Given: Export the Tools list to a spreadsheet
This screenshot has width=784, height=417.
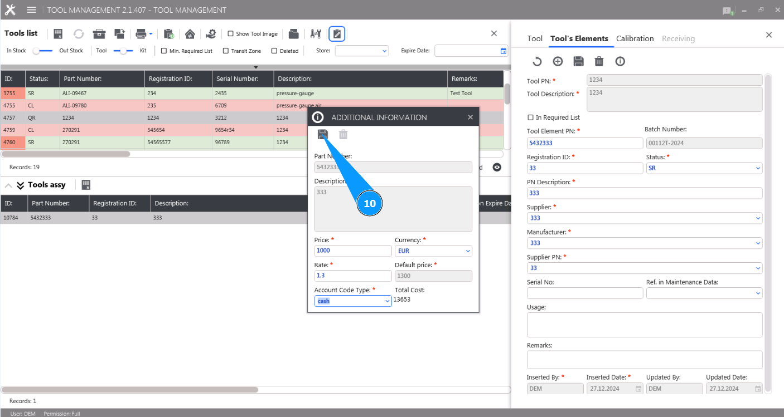Looking at the screenshot, I should click(x=58, y=34).
